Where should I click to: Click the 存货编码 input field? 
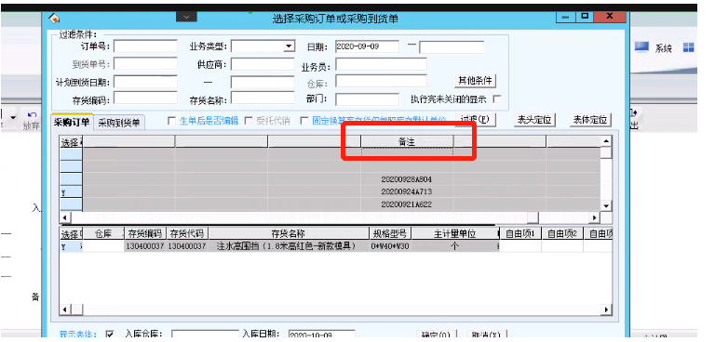coord(145,98)
